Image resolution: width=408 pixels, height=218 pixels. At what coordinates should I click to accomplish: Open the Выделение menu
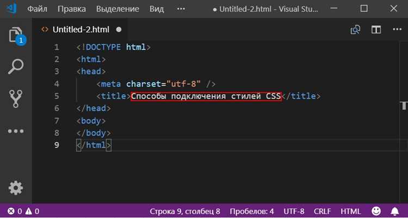click(x=118, y=9)
